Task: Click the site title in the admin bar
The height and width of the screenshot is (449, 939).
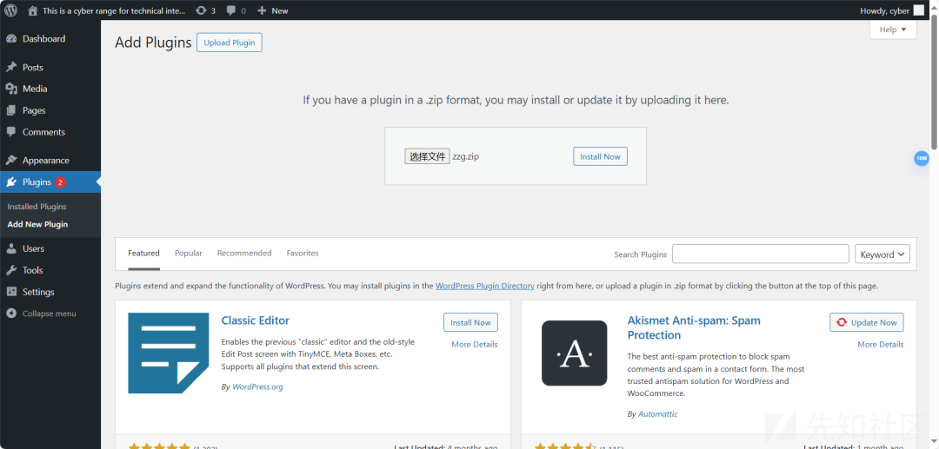Action: [115, 10]
